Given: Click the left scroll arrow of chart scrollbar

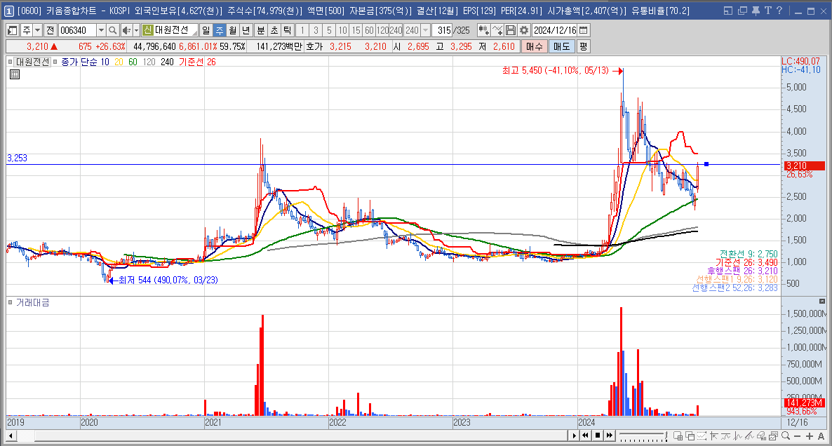Looking at the screenshot, I should coord(11,436).
